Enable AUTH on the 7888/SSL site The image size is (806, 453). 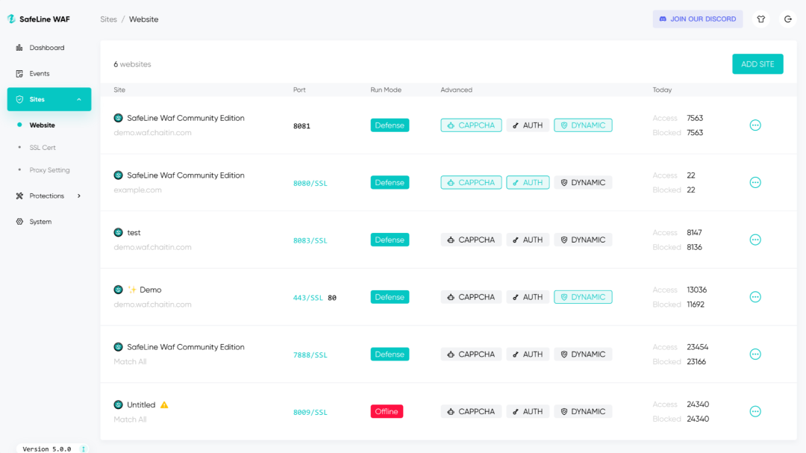pyautogui.click(x=528, y=354)
